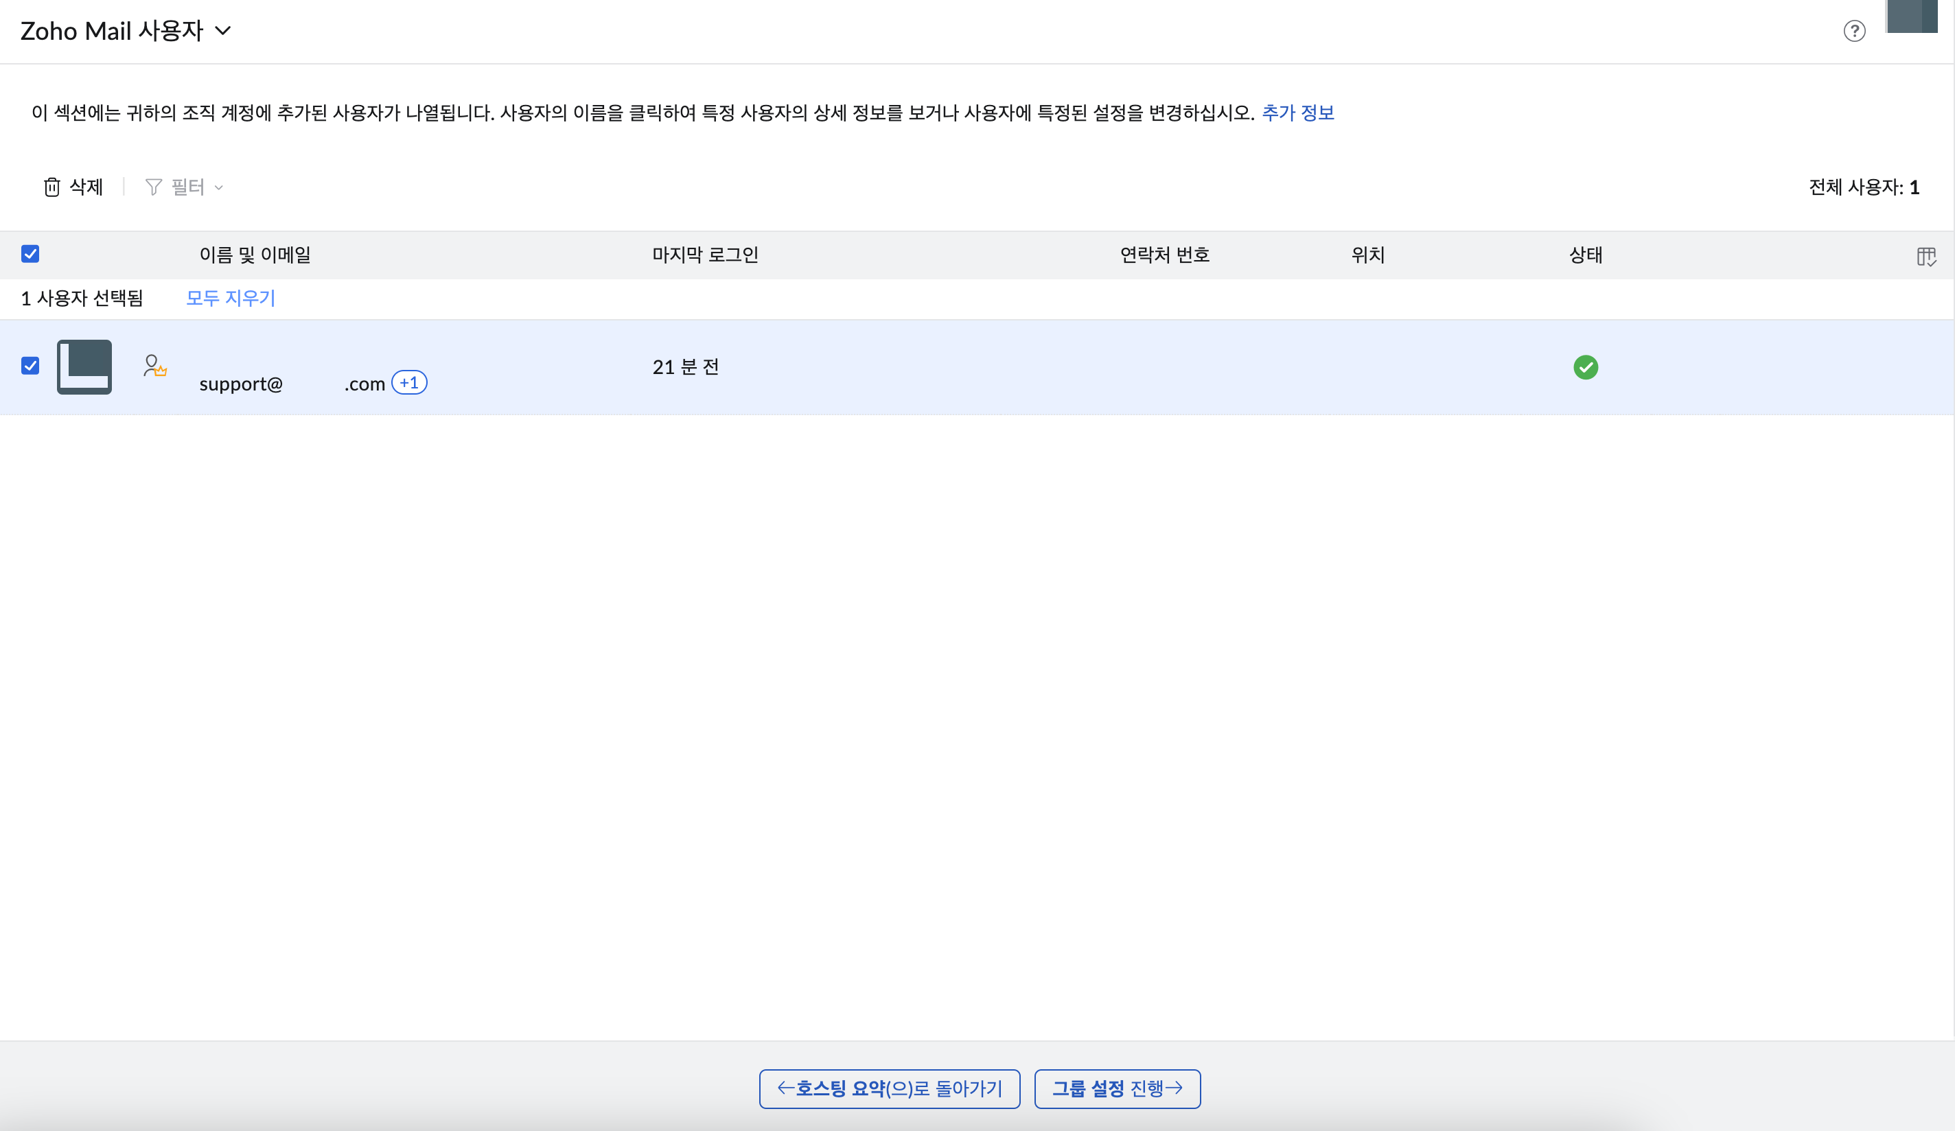Click the trash delete icon
This screenshot has width=1955, height=1131.
[52, 187]
